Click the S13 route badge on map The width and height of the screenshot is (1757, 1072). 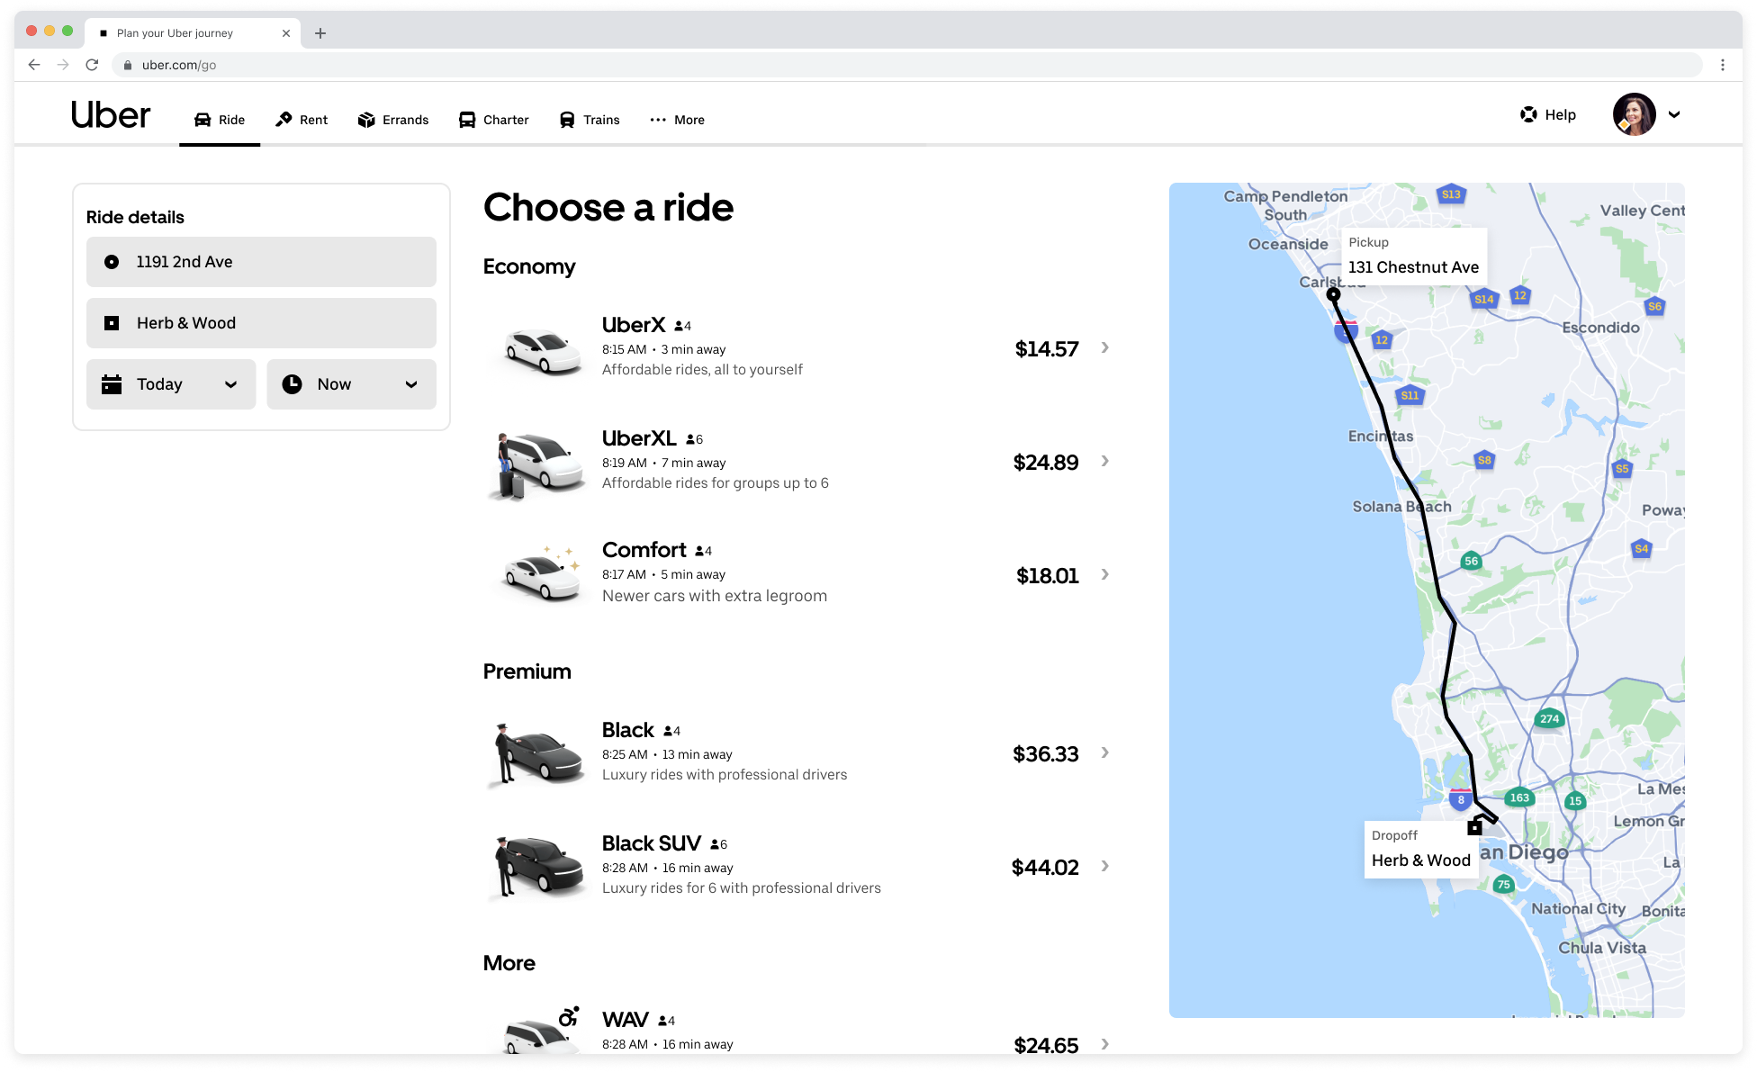1451,194
